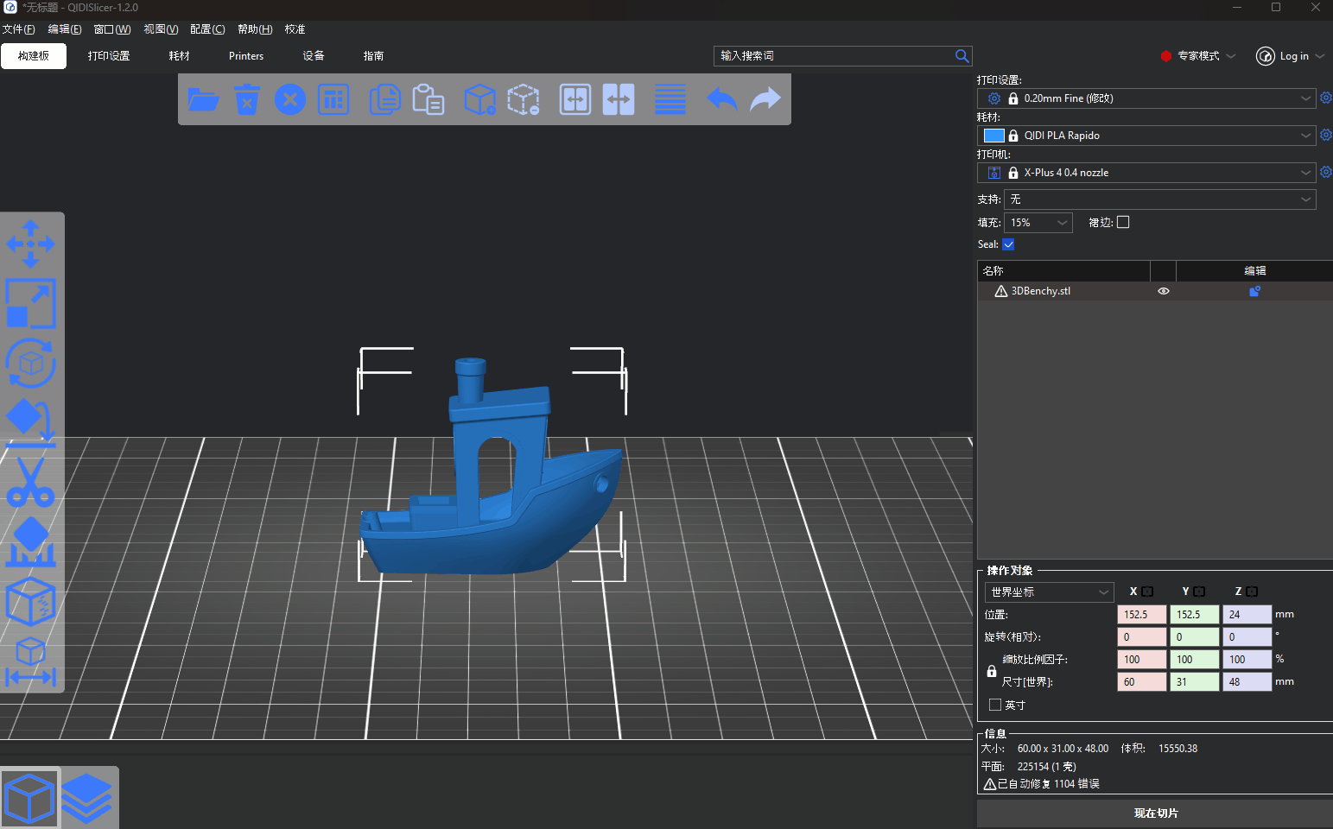This screenshot has width=1333, height=829.
Task: Open the 15% infill dropdown
Action: (1038, 223)
